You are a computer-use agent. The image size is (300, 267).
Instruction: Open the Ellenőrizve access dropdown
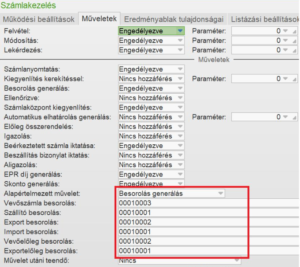click(180, 98)
